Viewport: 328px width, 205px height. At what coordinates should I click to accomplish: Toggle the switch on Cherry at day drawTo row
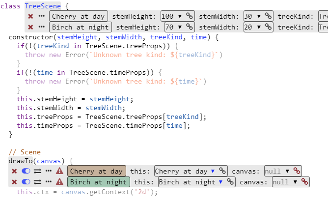[26, 171]
